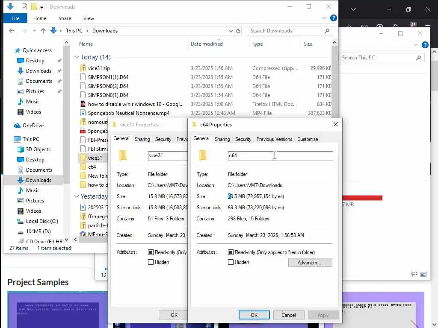Click the vice31 folder name field
This screenshot has height=328, width=438.
pyautogui.click(x=168, y=156)
